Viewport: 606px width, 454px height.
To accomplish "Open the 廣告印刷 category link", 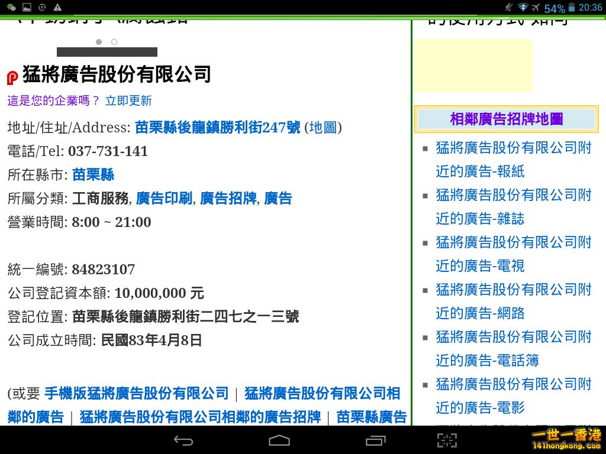I will pos(164,199).
